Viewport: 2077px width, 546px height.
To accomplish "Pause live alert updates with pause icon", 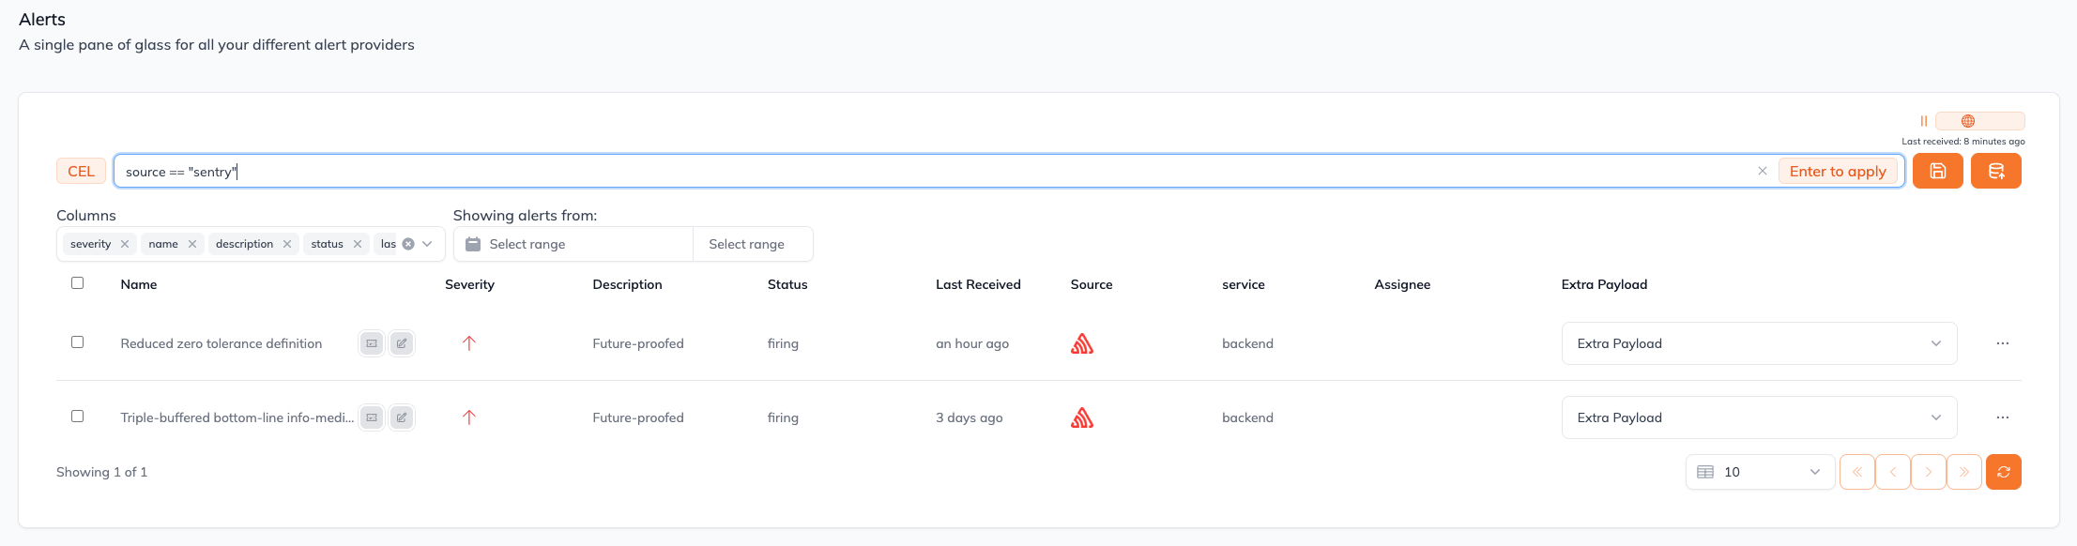I will 1923,121.
